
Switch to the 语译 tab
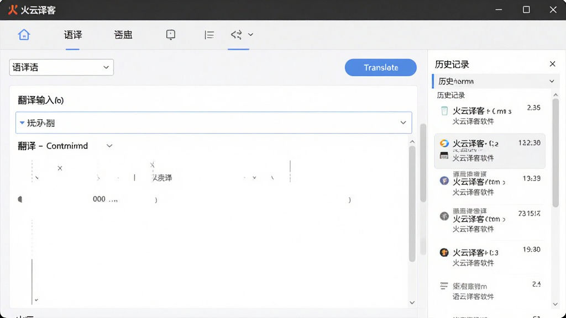click(x=73, y=35)
